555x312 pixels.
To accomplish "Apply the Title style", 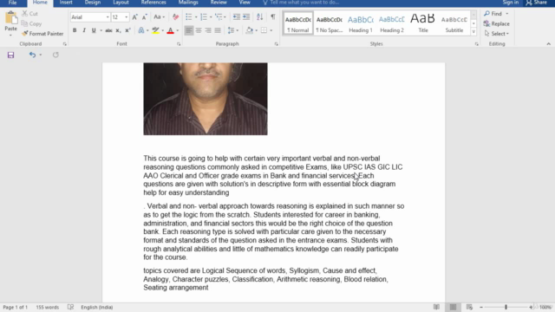I will [x=423, y=23].
